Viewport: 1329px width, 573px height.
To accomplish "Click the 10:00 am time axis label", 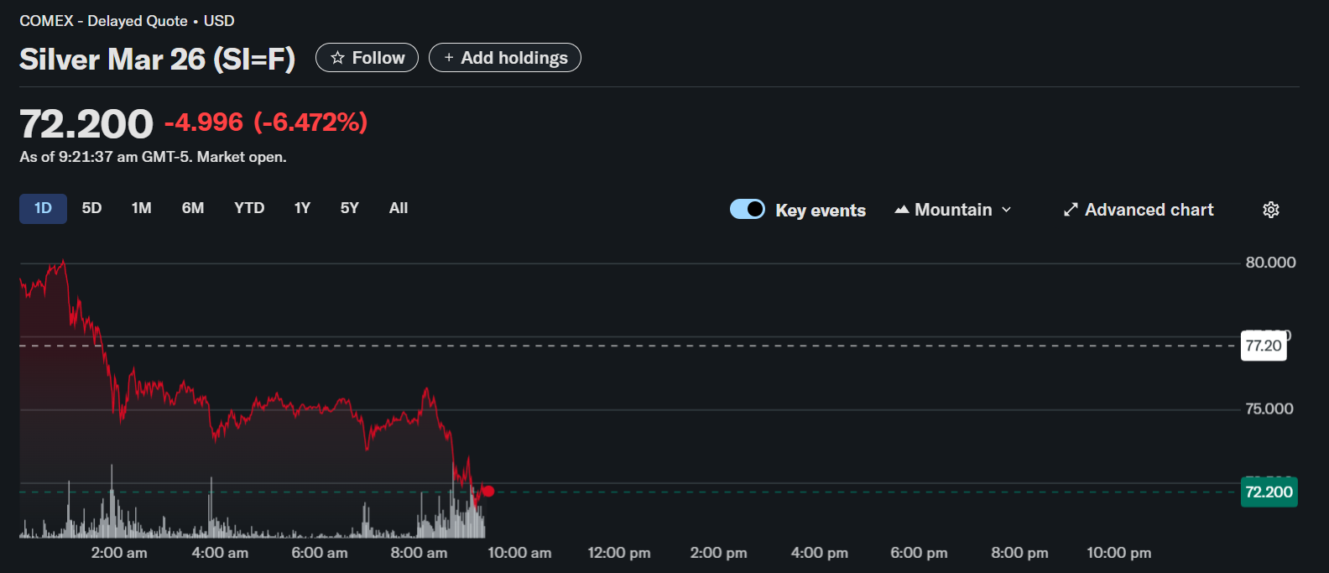I will pyautogui.click(x=519, y=553).
